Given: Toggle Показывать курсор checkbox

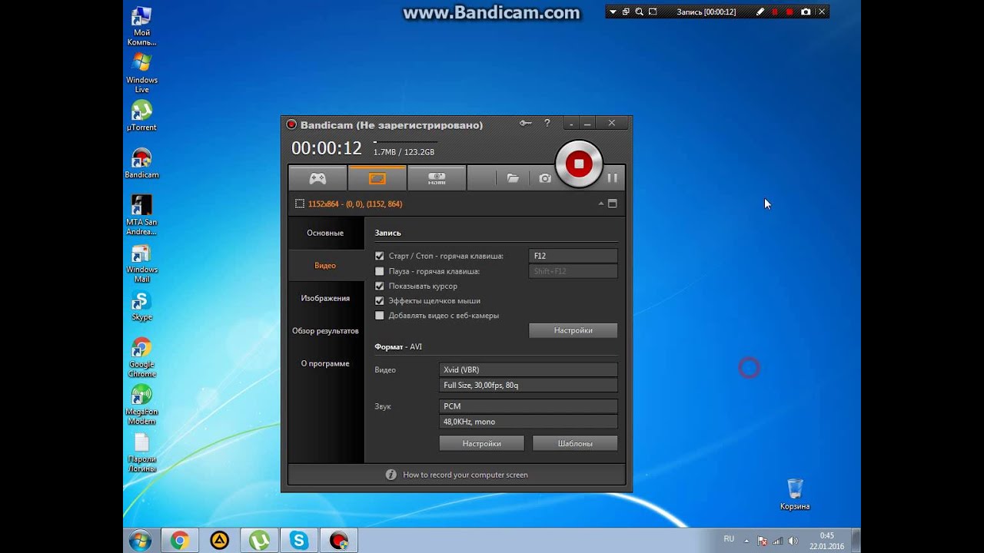Looking at the screenshot, I should pyautogui.click(x=379, y=286).
